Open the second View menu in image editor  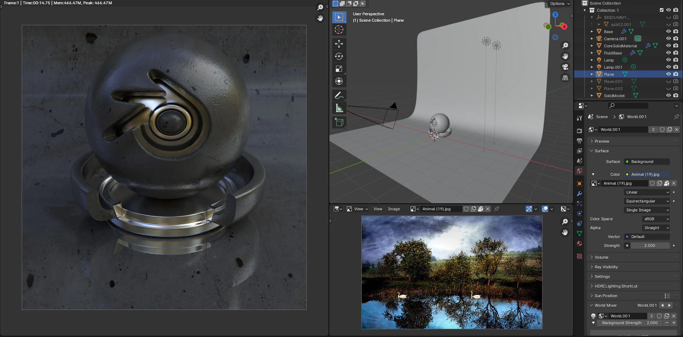[x=378, y=209]
